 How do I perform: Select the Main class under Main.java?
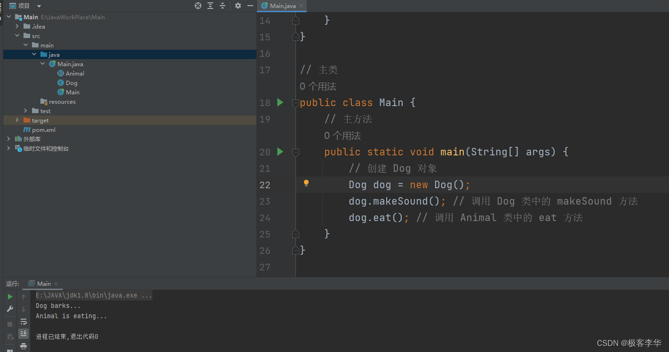tap(72, 92)
